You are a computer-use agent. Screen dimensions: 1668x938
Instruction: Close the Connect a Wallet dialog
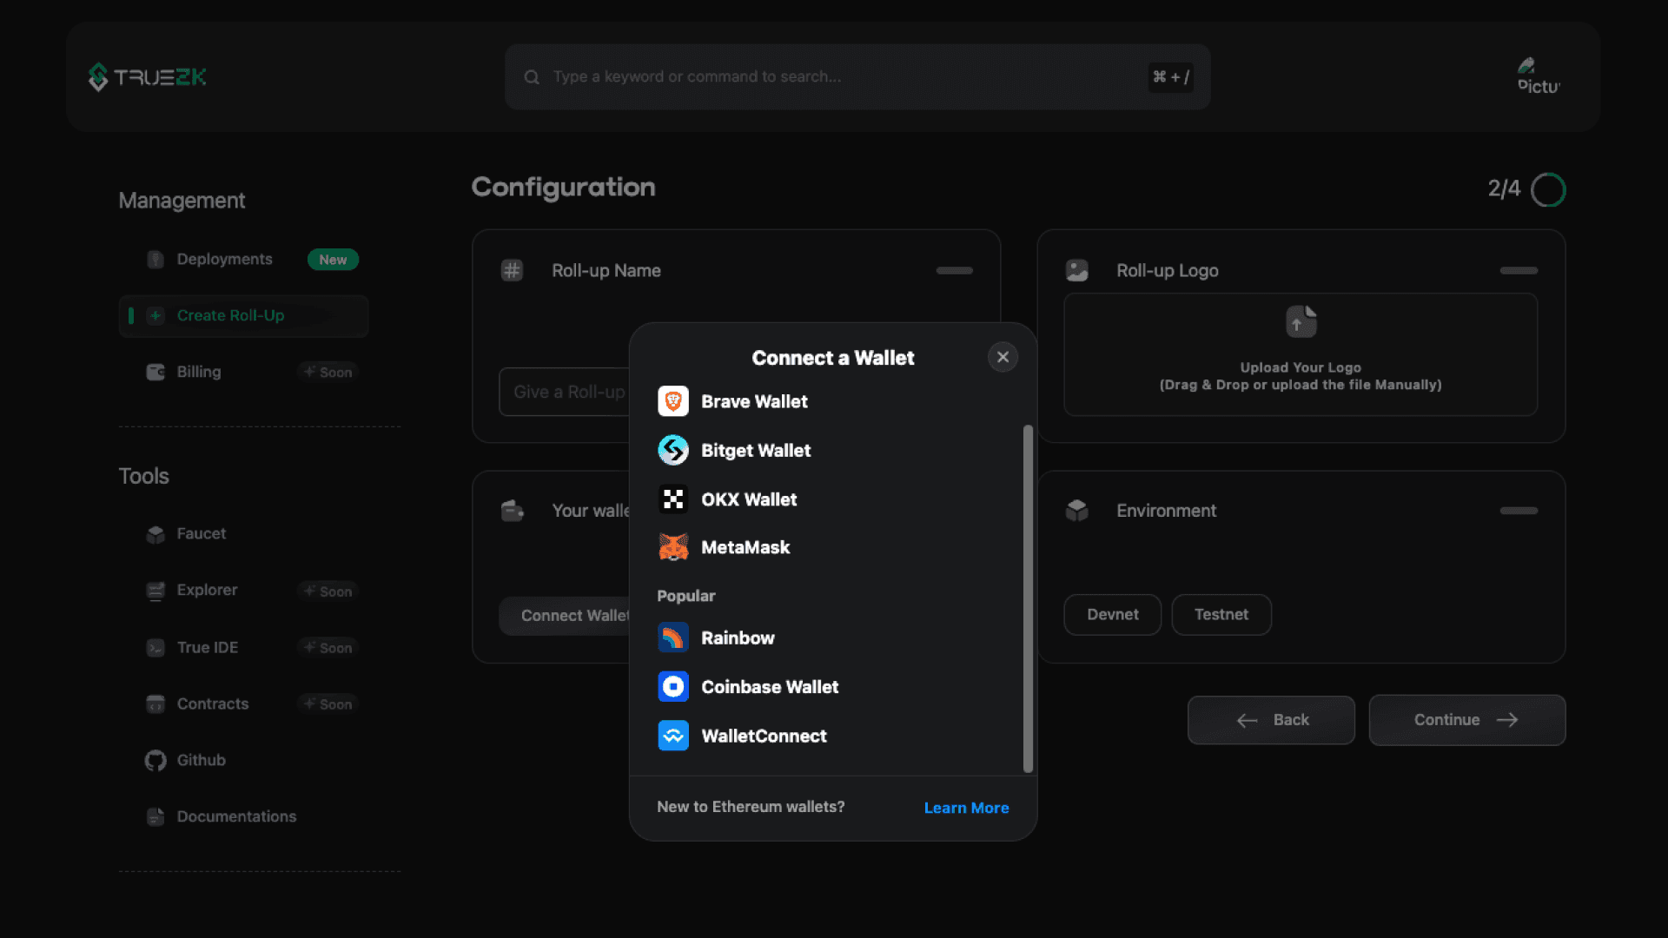pos(1003,357)
